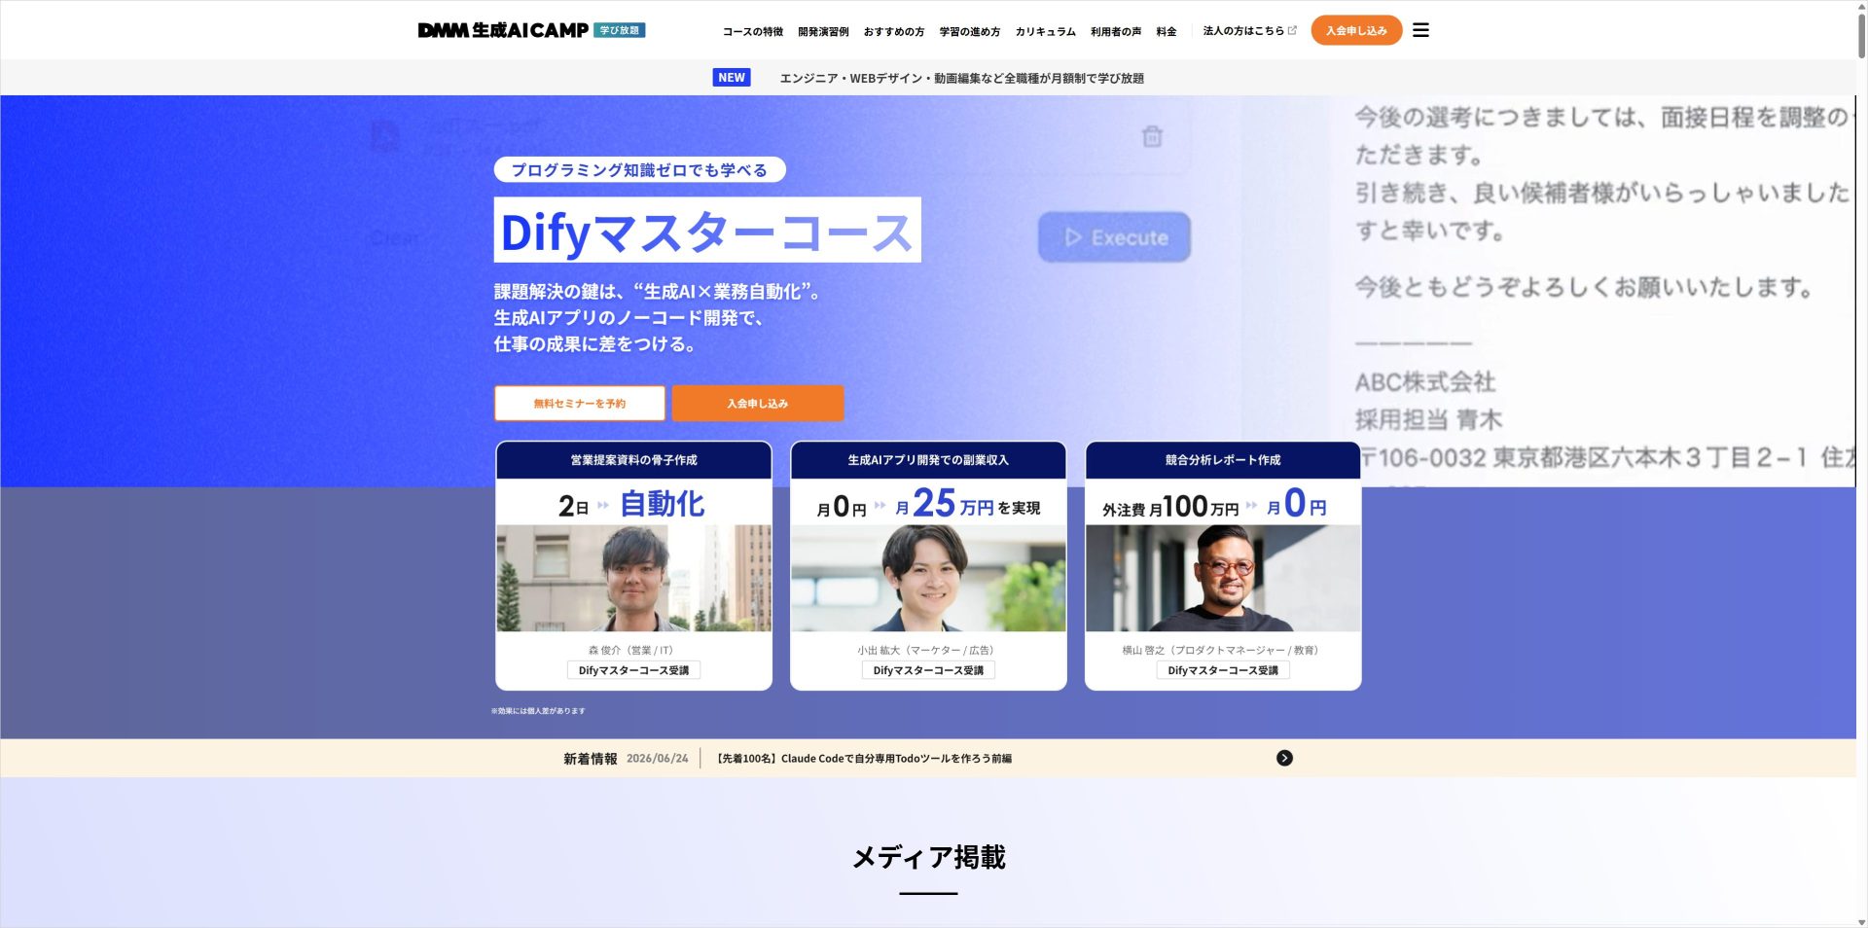This screenshot has height=928, width=1868.
Task: Click the text 2日 自動化
Action: [631, 504]
